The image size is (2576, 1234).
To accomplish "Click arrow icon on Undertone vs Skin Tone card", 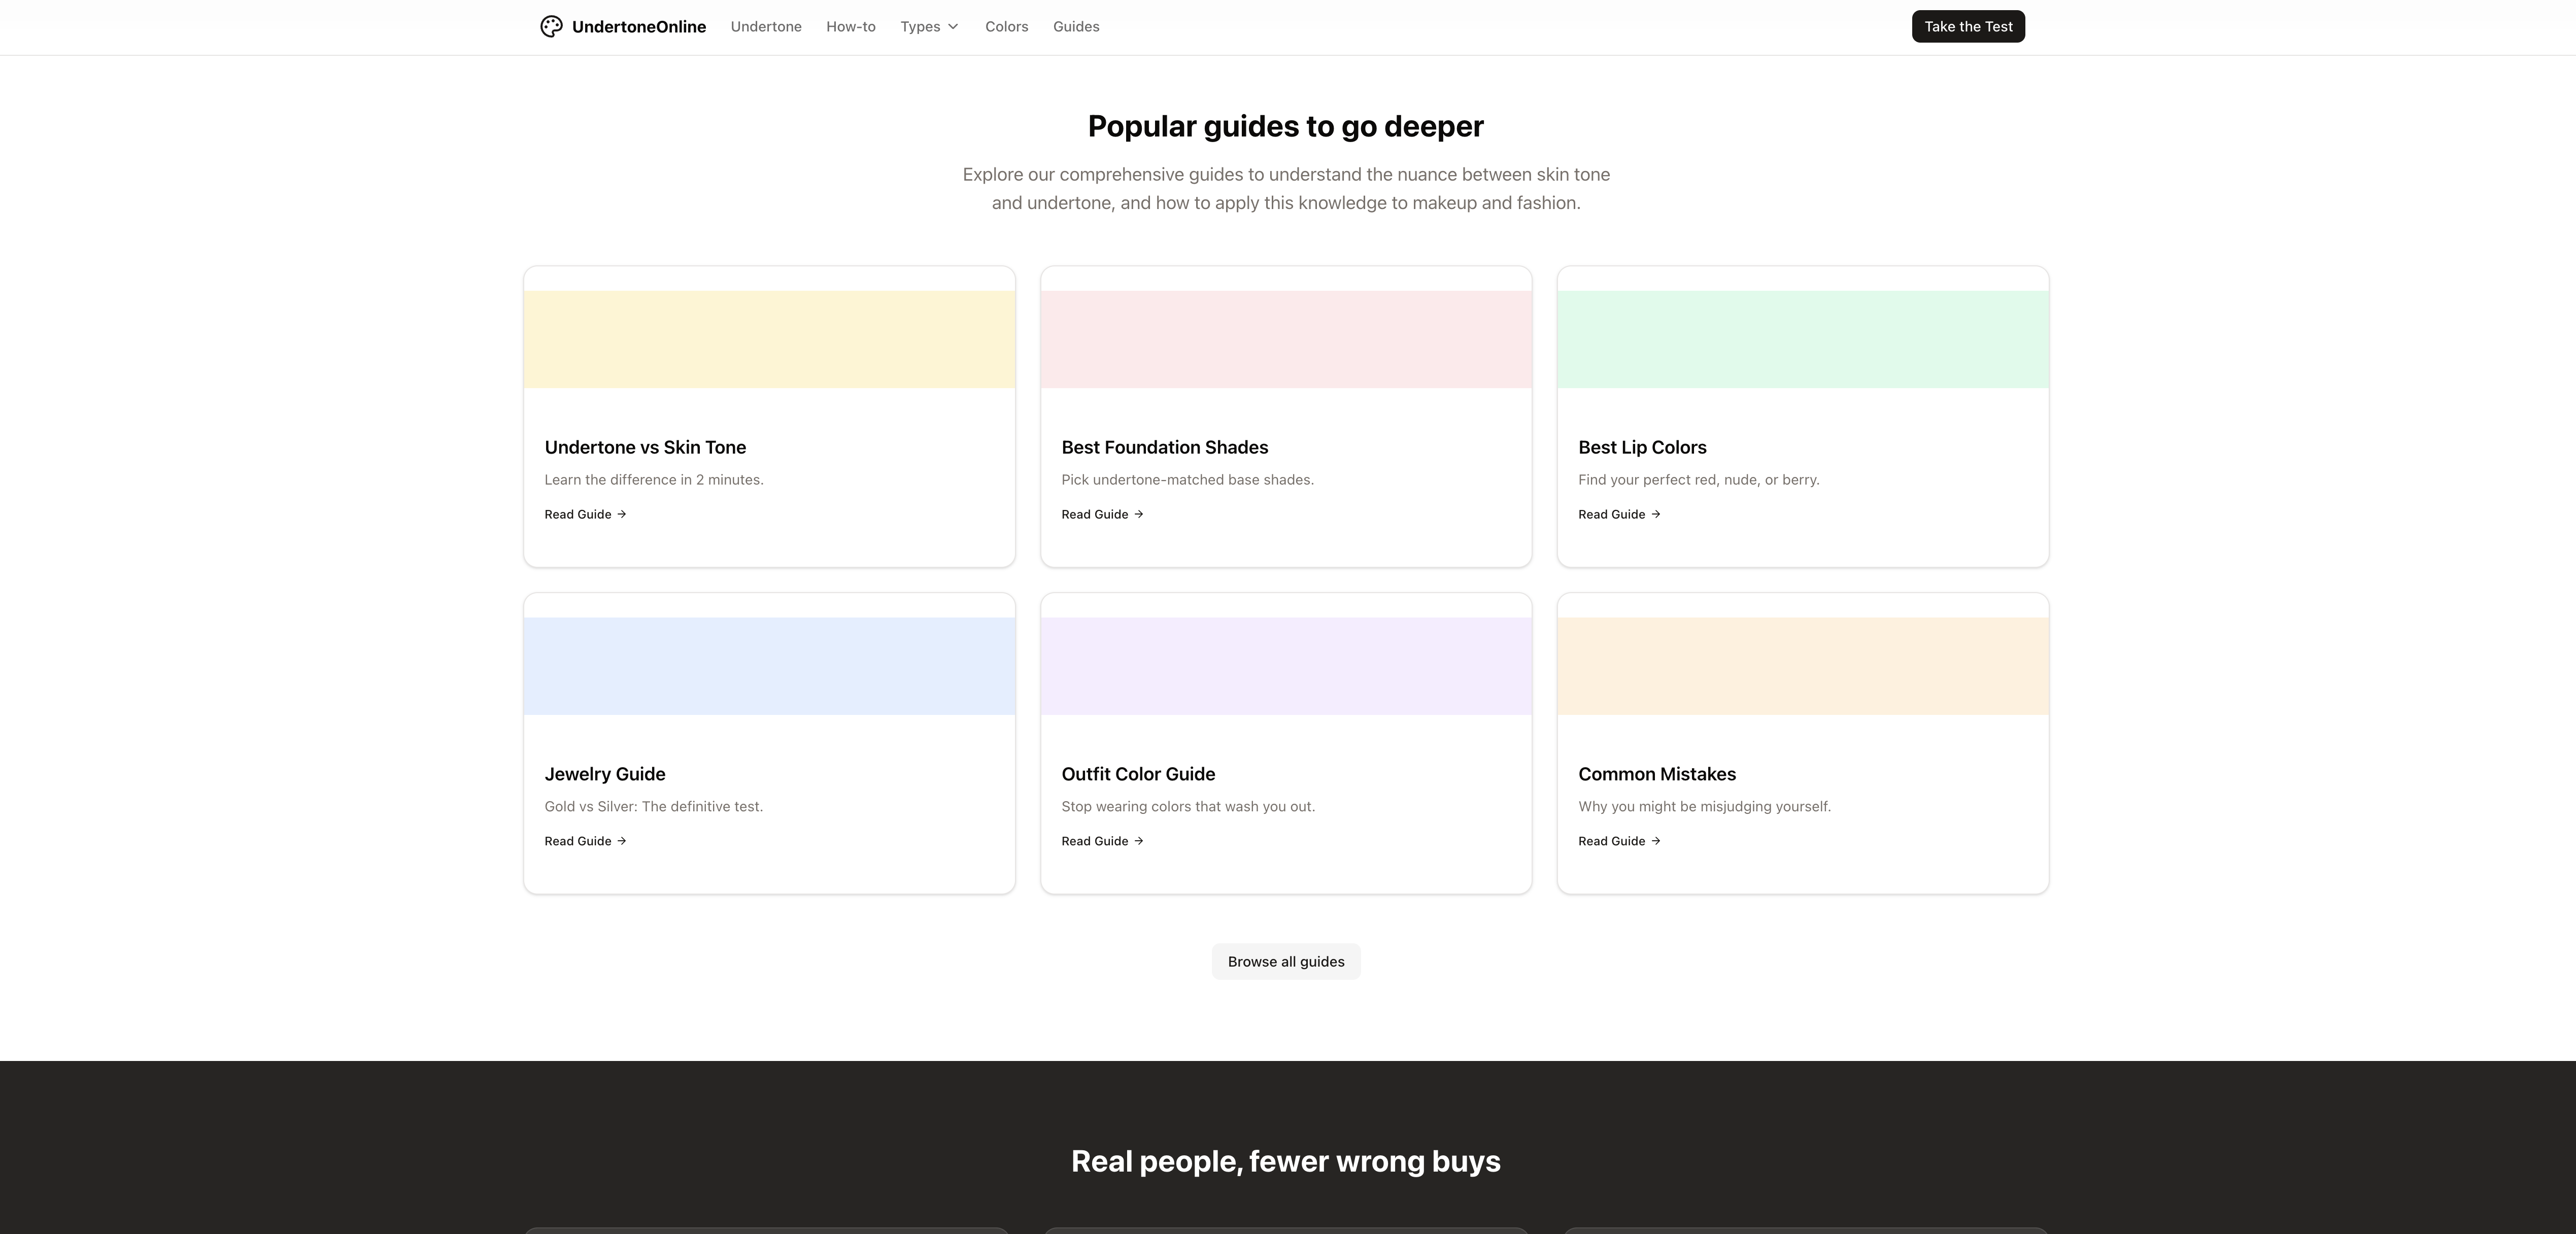I will click(622, 514).
